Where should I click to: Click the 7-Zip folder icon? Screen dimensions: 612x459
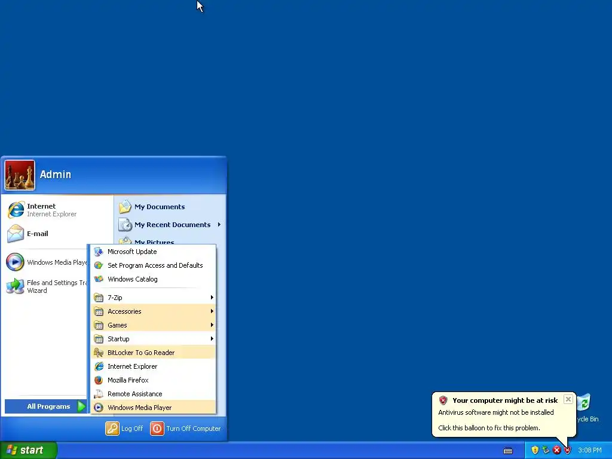point(99,298)
